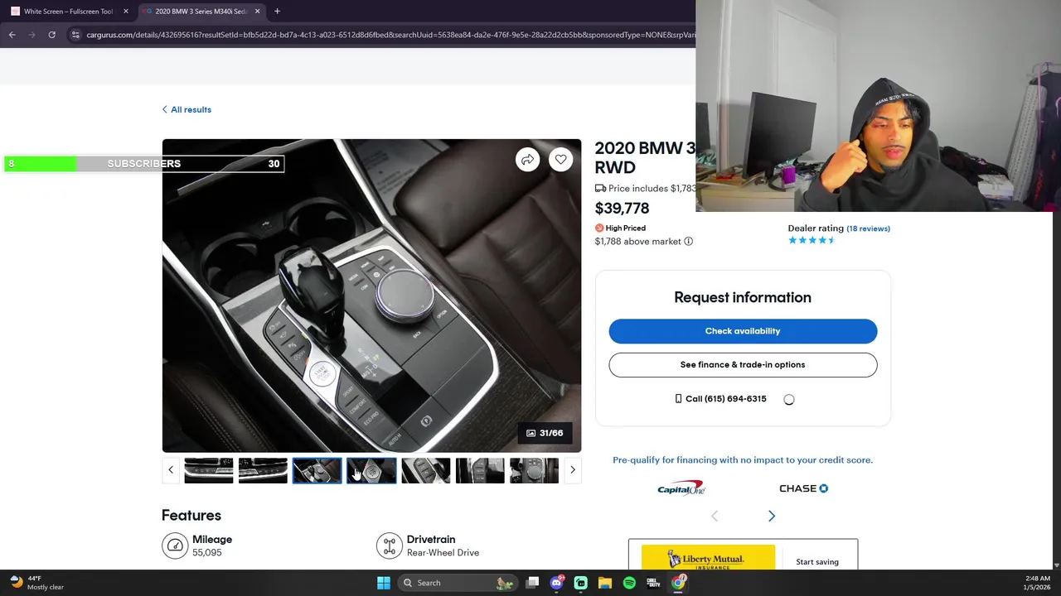Click Check availability button

pyautogui.click(x=743, y=331)
